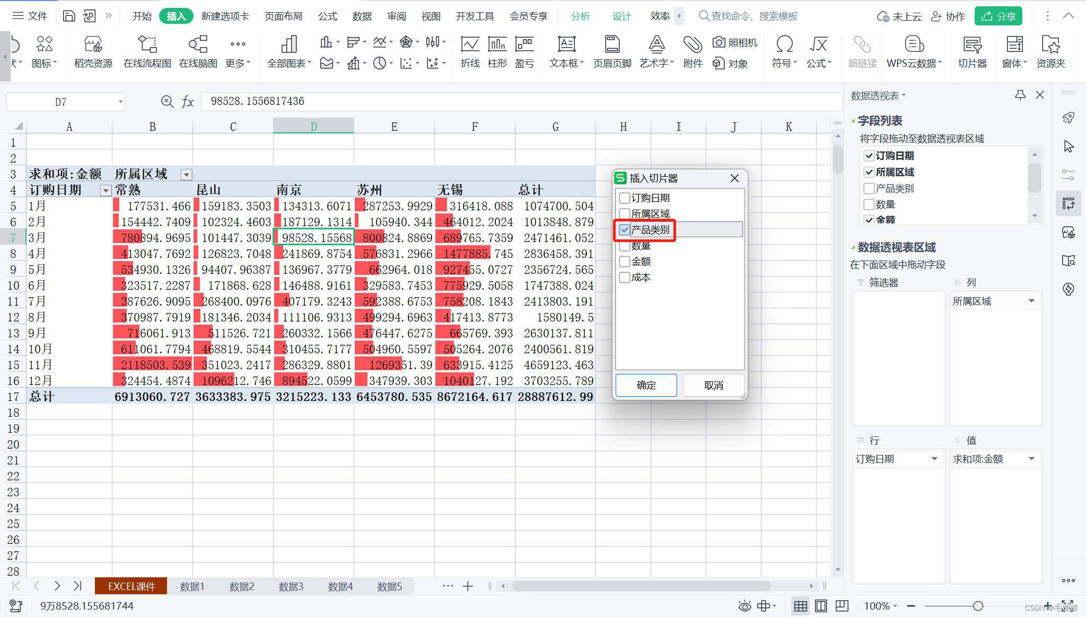The width and height of the screenshot is (1086, 617).
Task: Open the 求和项:金额 value field dropdown
Action: click(x=1031, y=459)
